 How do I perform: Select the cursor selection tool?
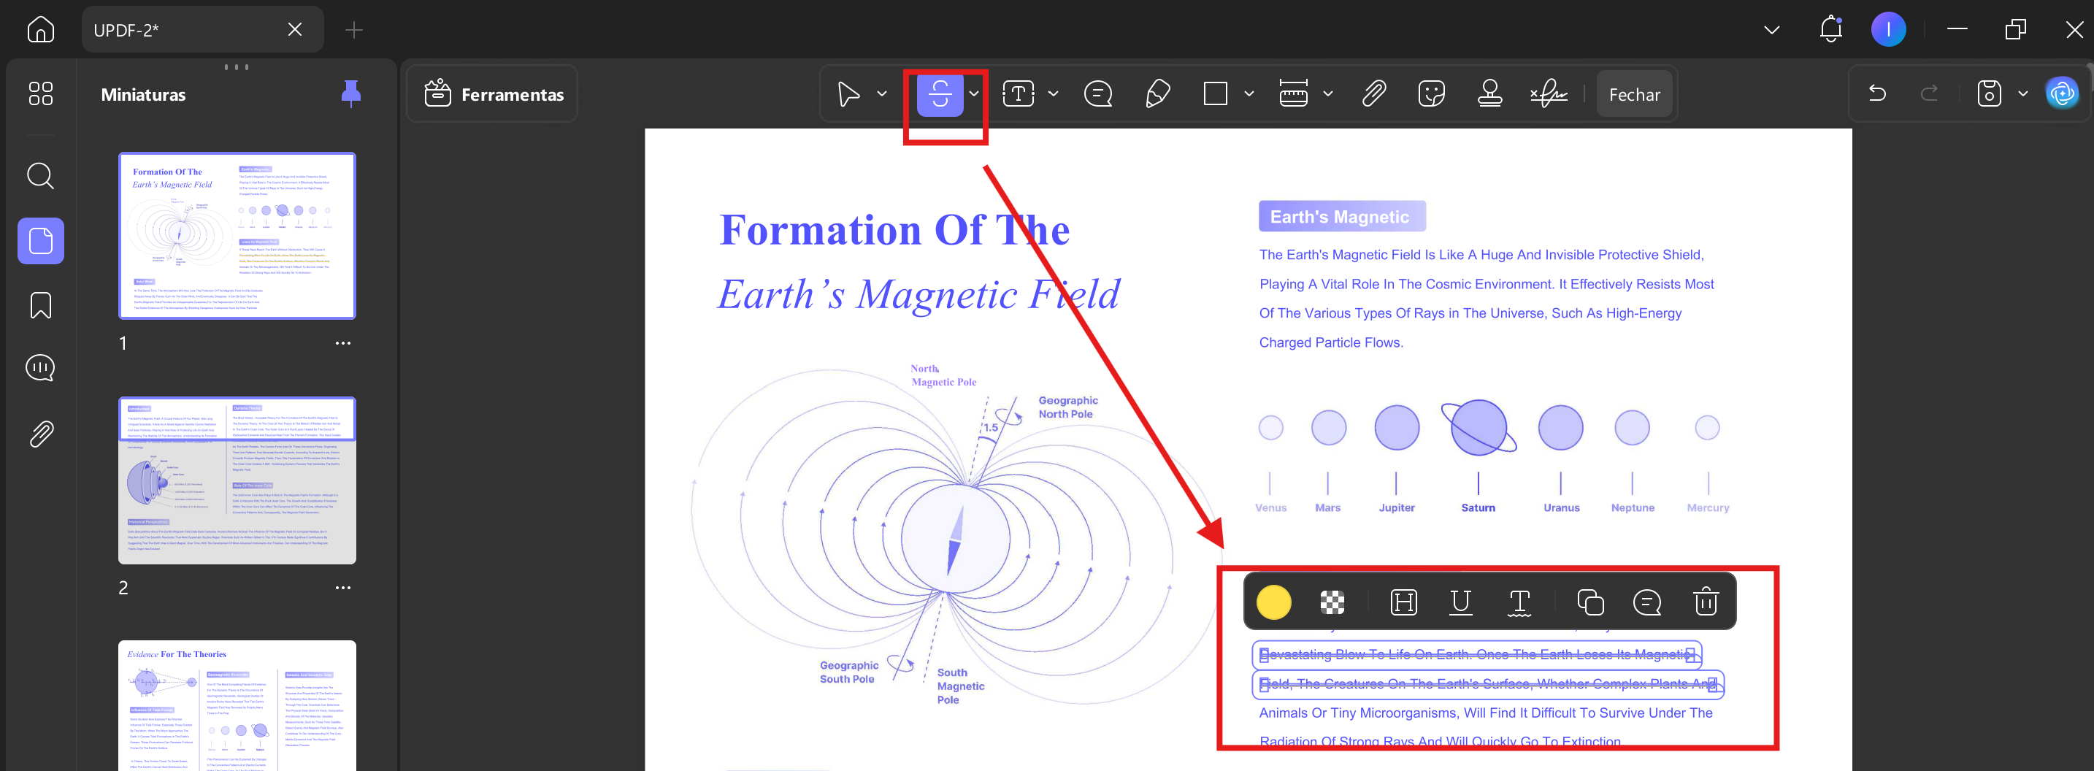click(x=848, y=94)
